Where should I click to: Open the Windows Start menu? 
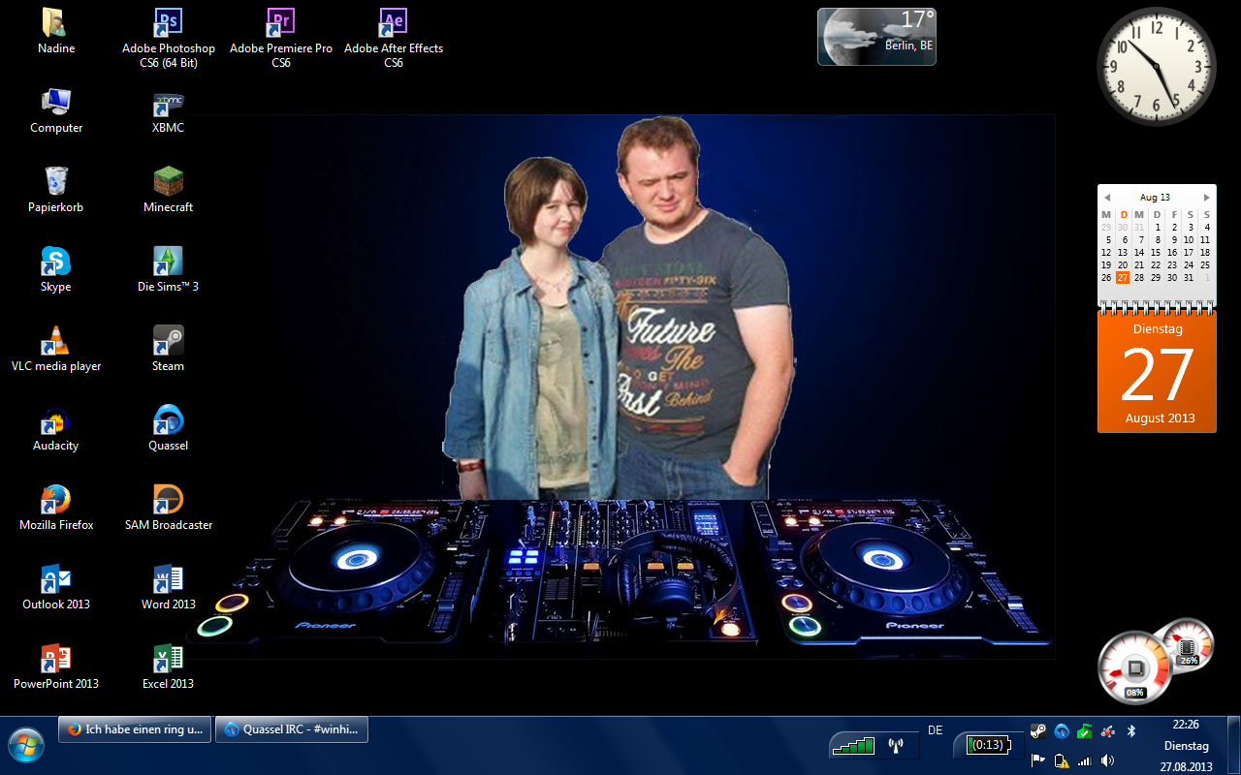tap(26, 746)
